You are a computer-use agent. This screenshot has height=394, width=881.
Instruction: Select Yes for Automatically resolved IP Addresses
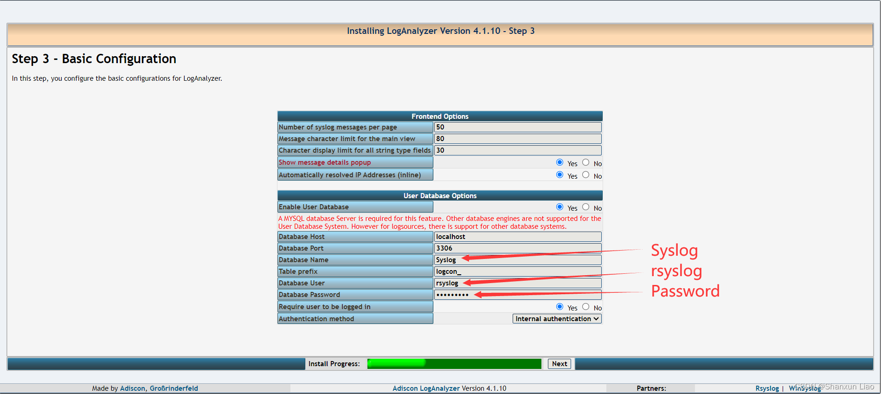tap(559, 175)
